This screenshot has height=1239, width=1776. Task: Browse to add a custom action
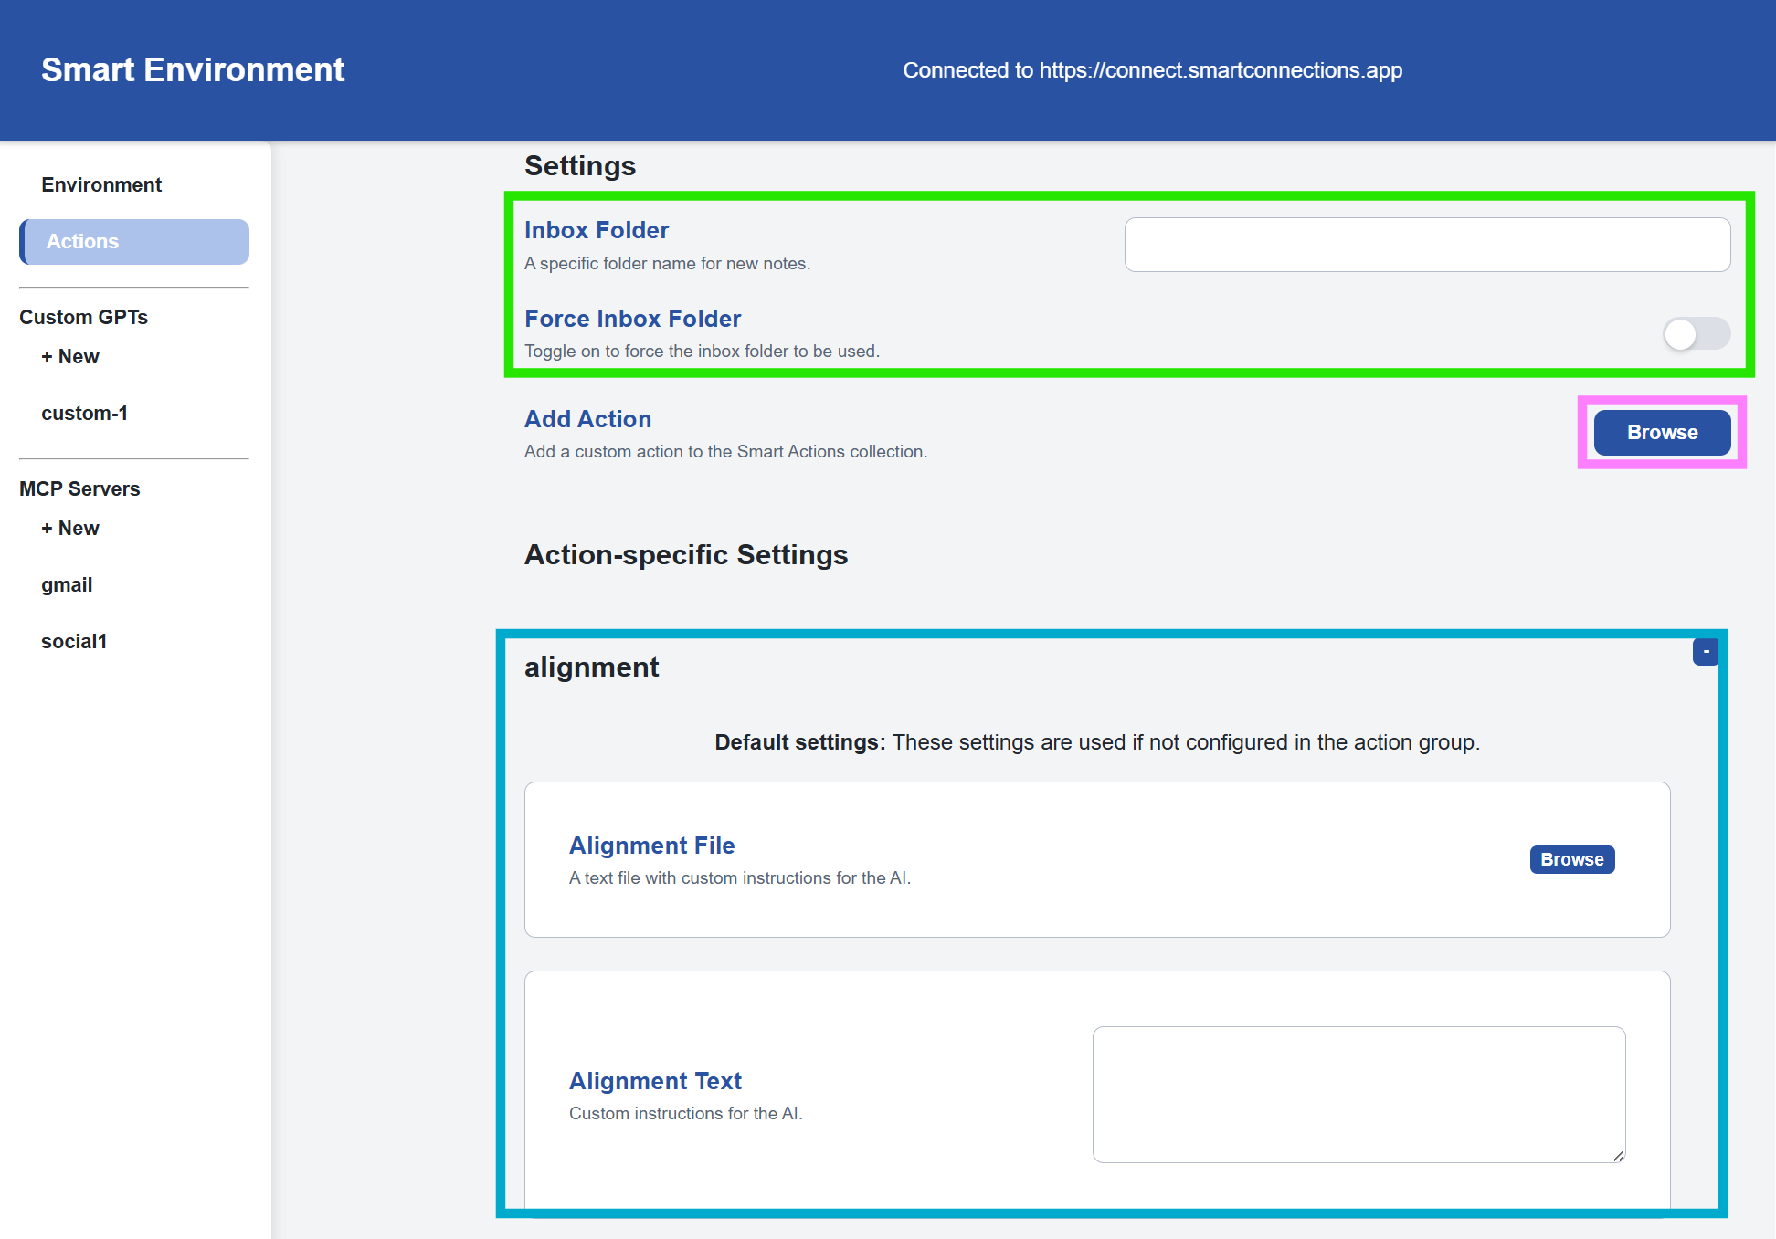click(x=1661, y=432)
